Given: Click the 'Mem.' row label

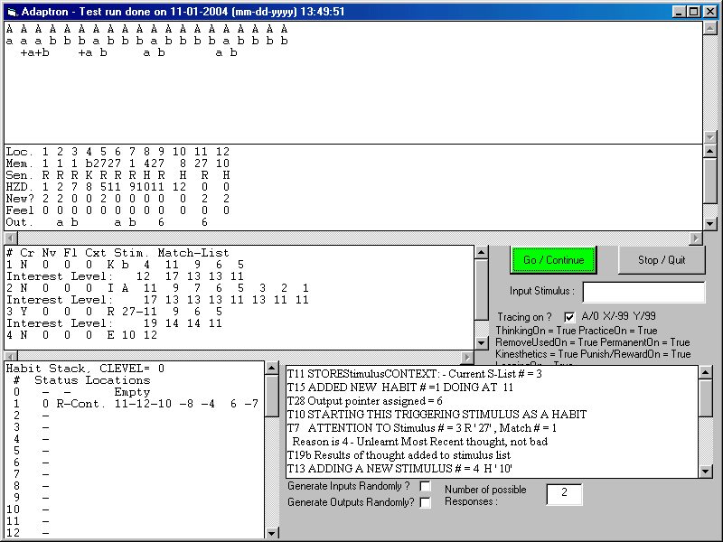Looking at the screenshot, I should [x=19, y=164].
